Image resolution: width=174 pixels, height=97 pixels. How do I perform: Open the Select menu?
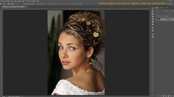coord(19,1)
